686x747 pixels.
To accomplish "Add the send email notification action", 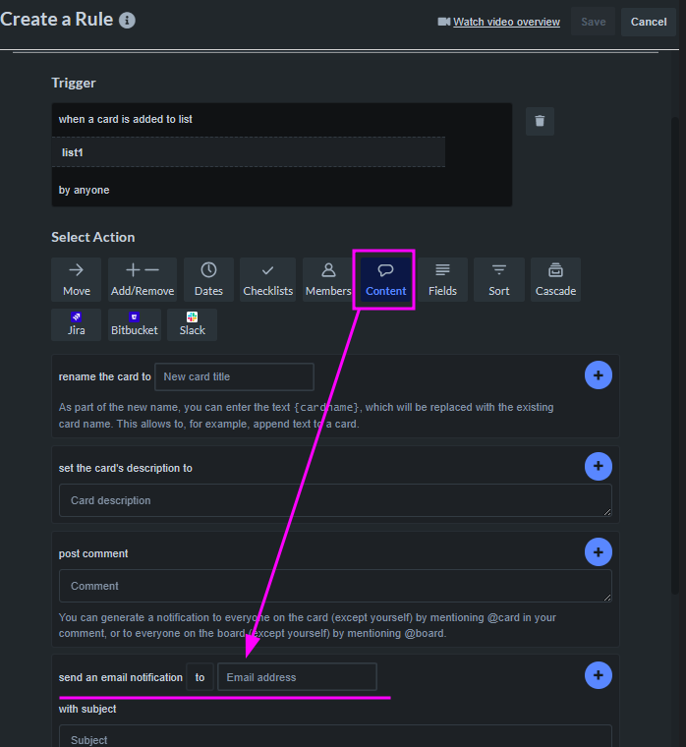I will [x=599, y=675].
